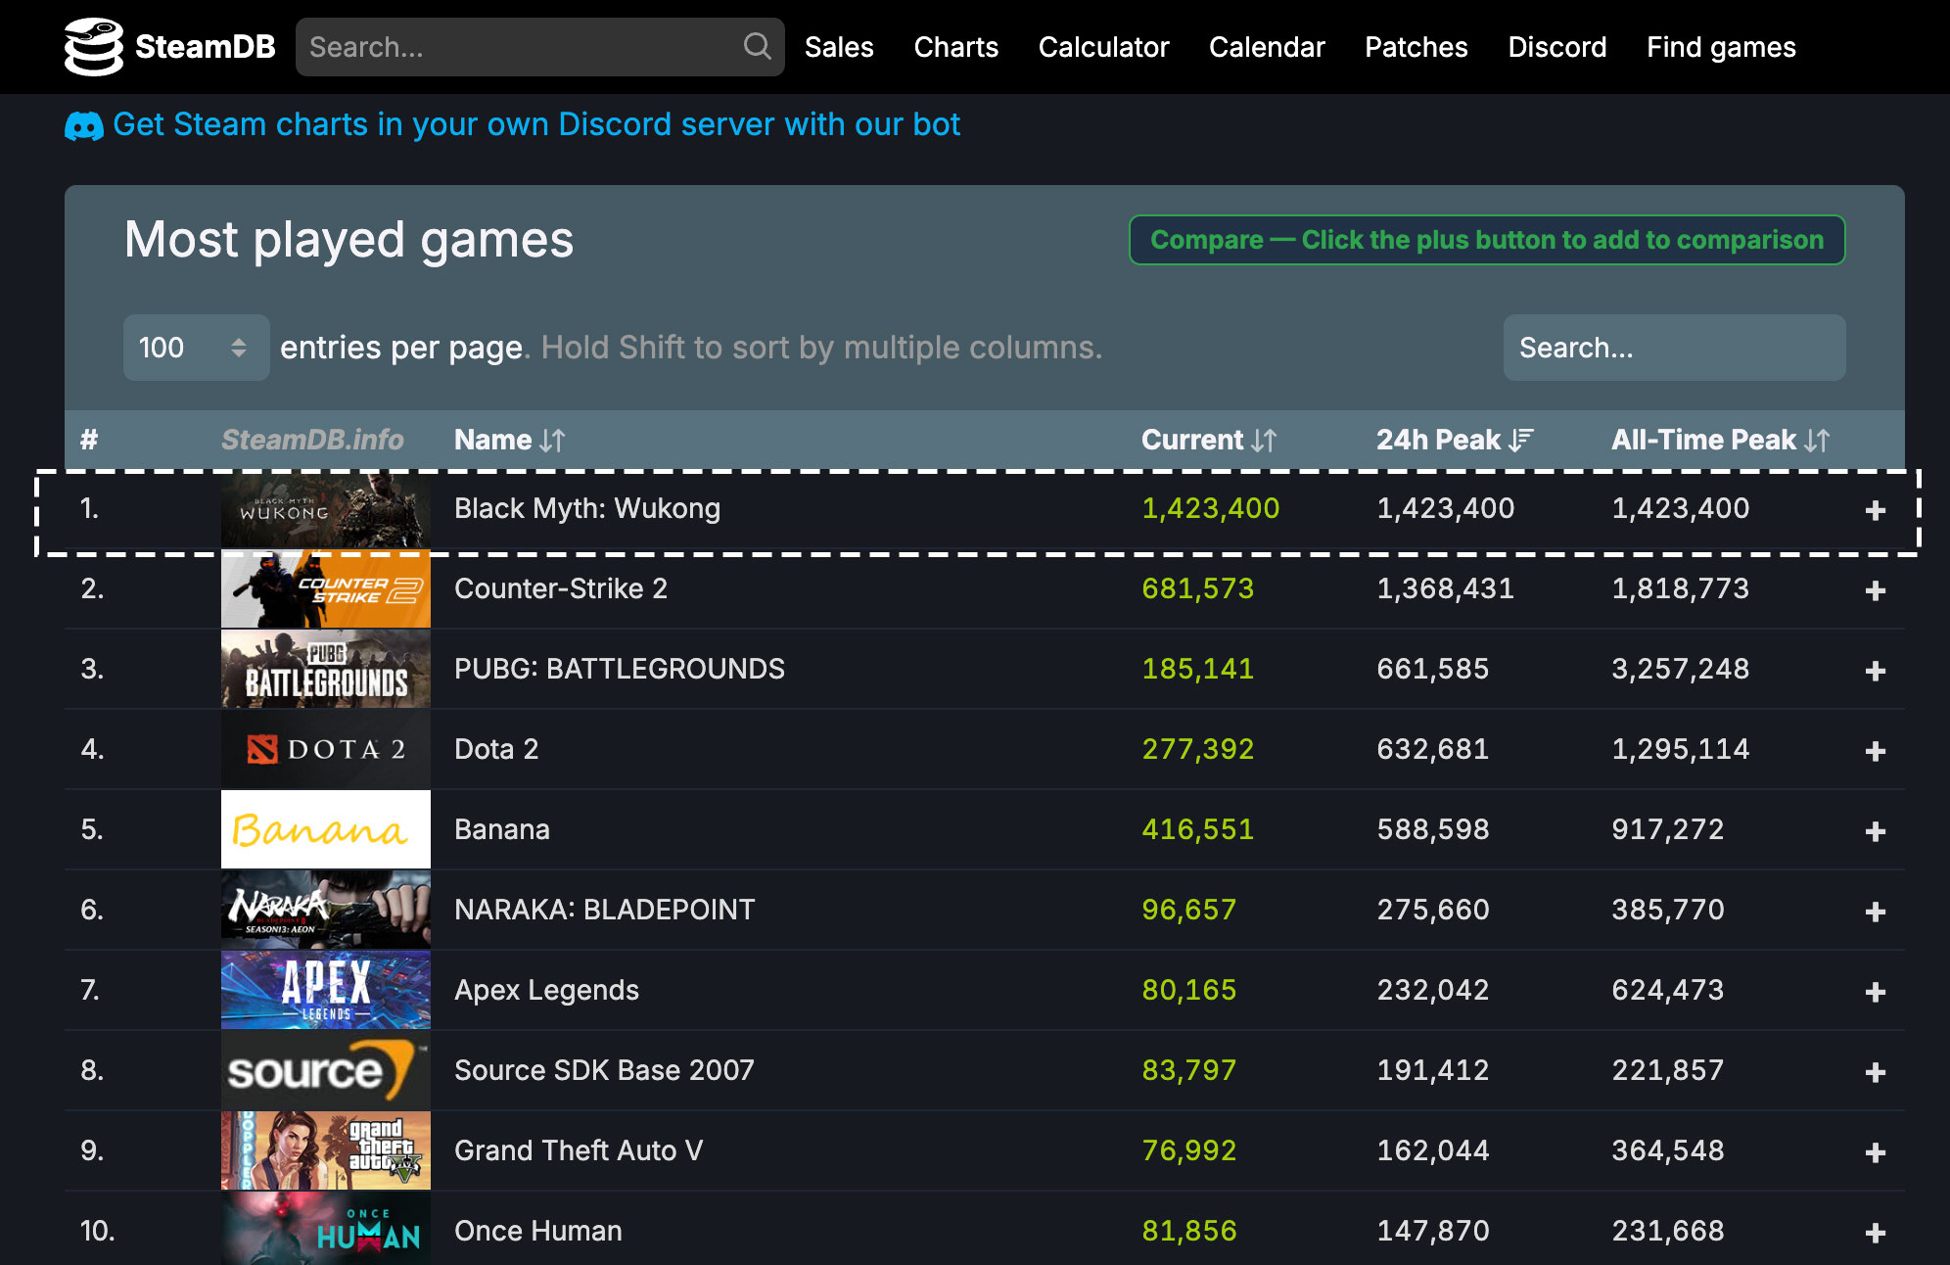Open the Calculator menu item
The width and height of the screenshot is (1950, 1265).
tap(1103, 47)
